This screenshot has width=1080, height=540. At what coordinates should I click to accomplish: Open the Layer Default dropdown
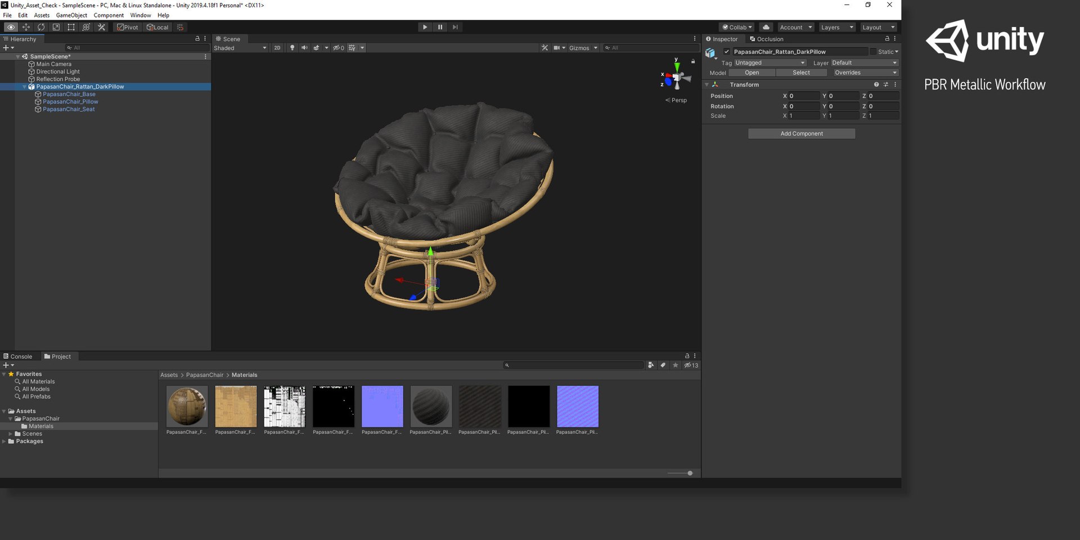(865, 63)
